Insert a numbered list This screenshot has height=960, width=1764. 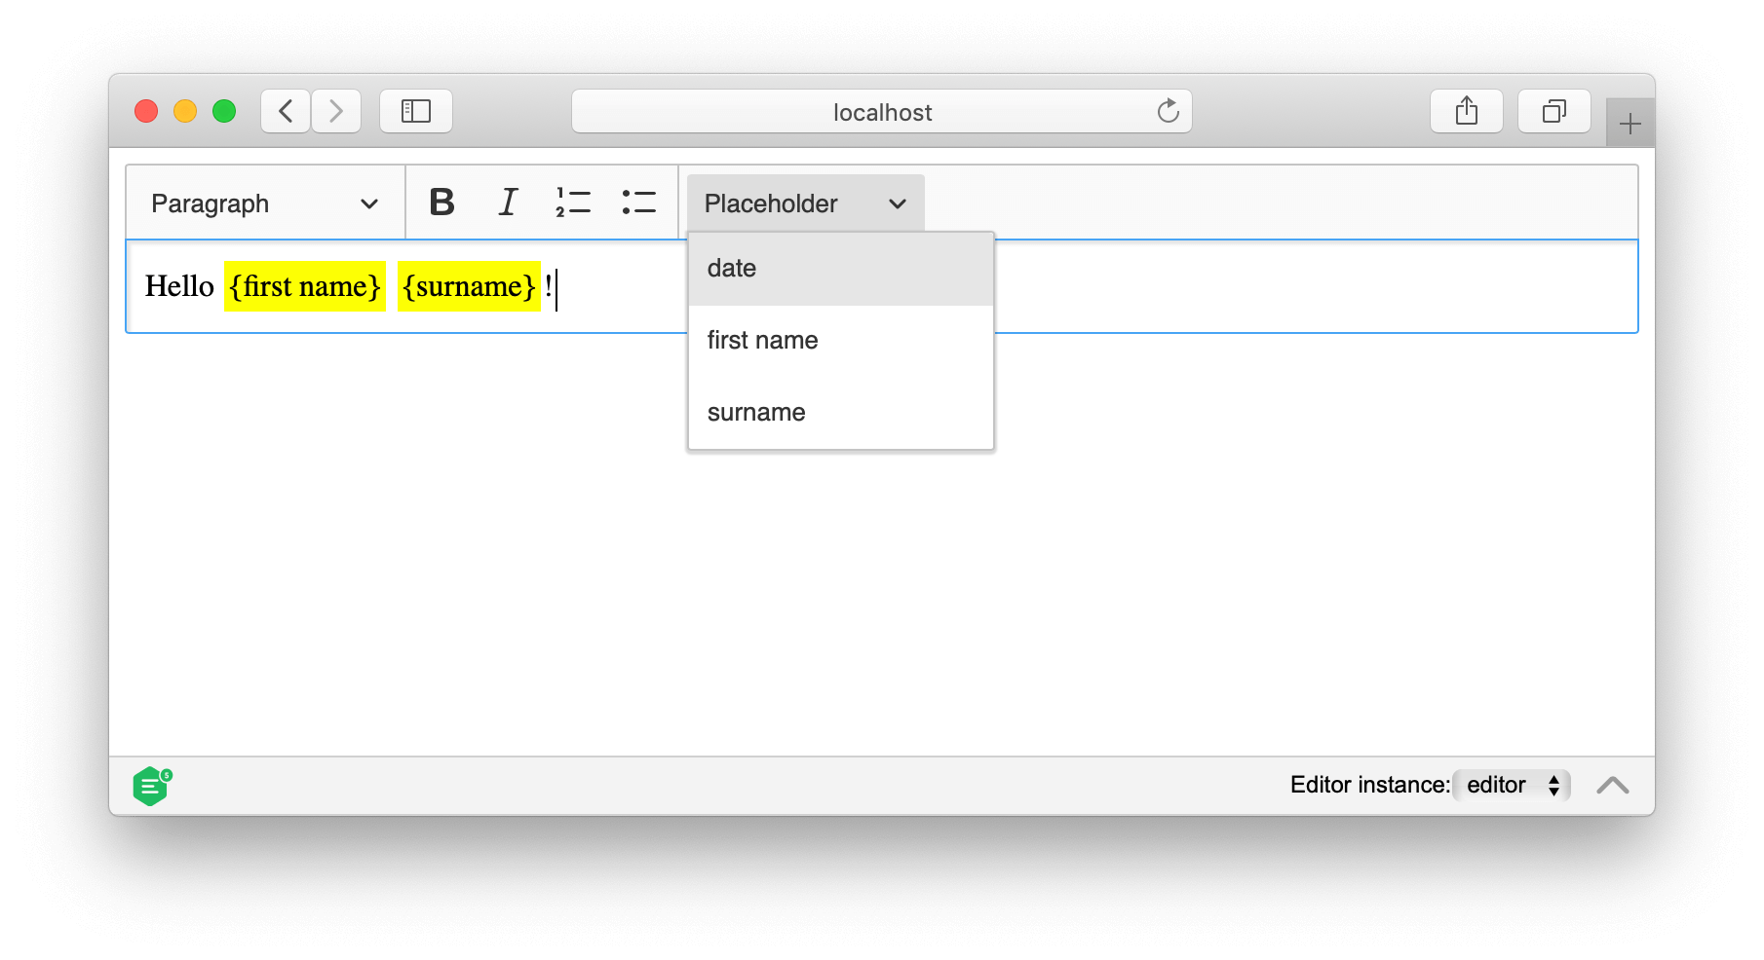pos(573,203)
